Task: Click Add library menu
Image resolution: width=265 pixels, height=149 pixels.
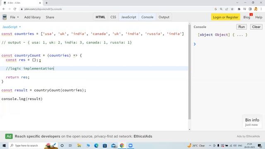Action: click(32, 17)
